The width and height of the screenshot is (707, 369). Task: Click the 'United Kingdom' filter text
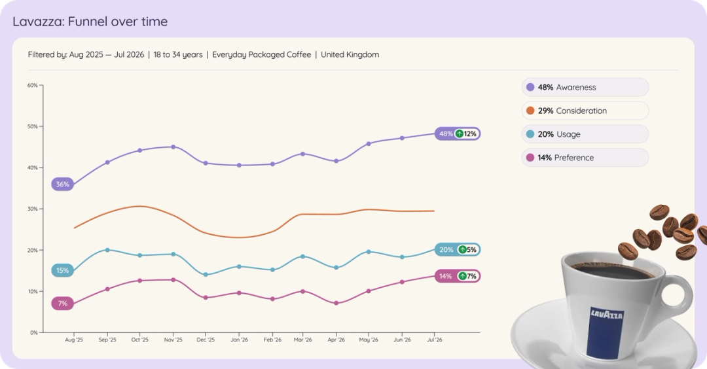coord(350,54)
